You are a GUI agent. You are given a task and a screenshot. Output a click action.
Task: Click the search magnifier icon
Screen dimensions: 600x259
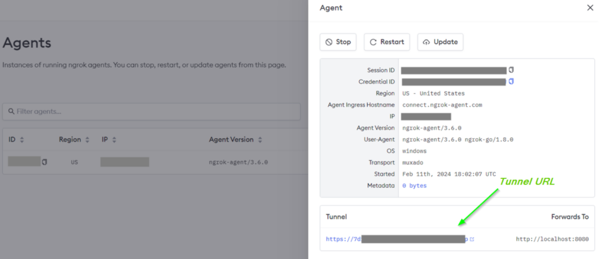click(11, 111)
